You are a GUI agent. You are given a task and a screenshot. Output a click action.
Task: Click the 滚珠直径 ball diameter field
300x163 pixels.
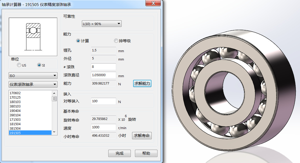pos(103,75)
